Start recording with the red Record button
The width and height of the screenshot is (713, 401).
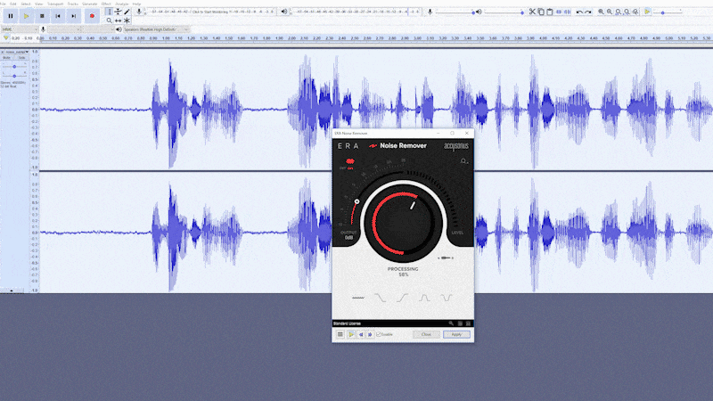click(92, 16)
